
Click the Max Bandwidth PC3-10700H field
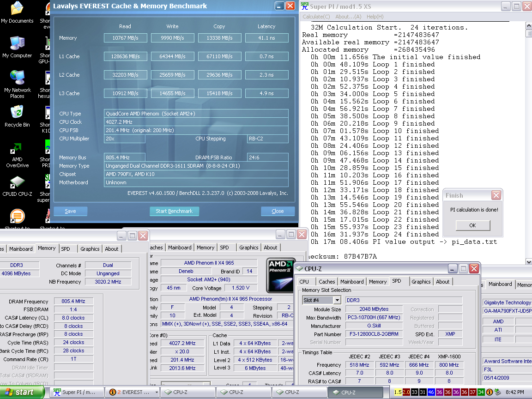pyautogui.click(x=374, y=318)
